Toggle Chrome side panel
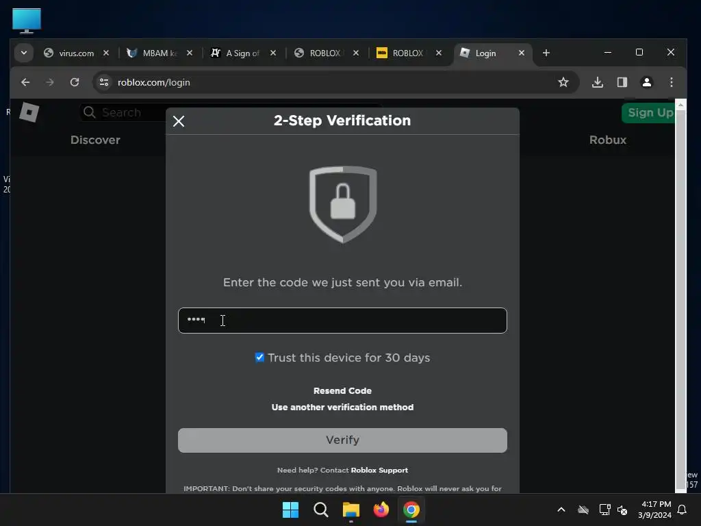This screenshot has height=526, width=701. point(622,82)
